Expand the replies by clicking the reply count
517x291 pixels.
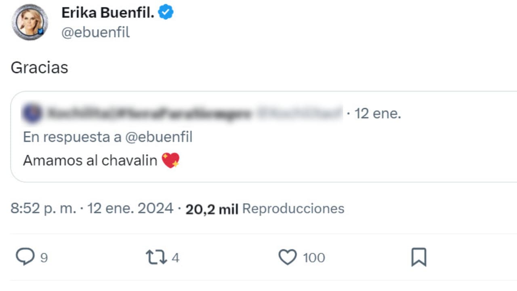tap(44, 257)
